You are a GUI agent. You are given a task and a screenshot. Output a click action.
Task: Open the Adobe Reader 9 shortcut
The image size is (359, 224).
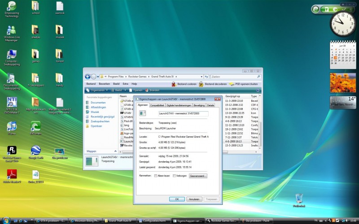(12, 176)
